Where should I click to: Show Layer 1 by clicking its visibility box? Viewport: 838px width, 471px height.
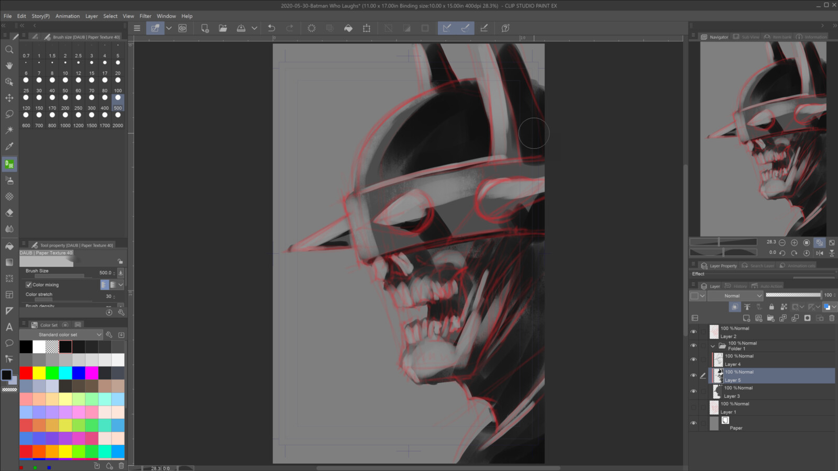coord(693,407)
